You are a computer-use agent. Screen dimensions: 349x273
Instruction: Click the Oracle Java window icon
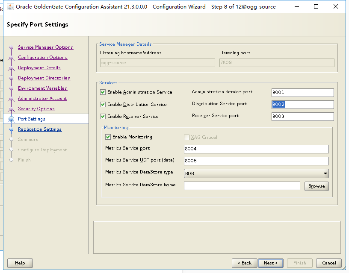(10, 7)
